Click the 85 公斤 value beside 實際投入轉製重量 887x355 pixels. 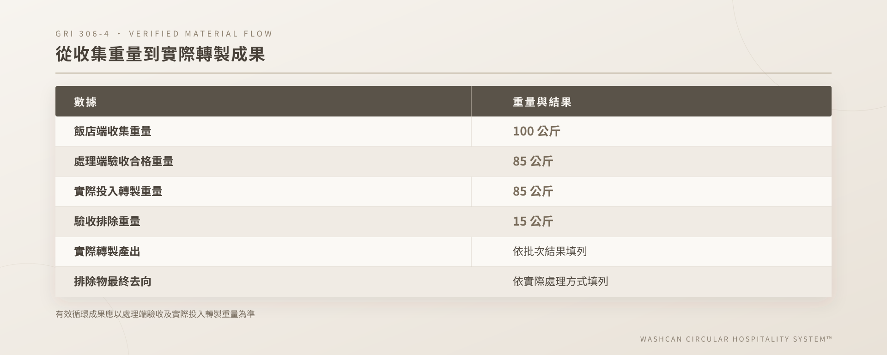[x=533, y=191]
